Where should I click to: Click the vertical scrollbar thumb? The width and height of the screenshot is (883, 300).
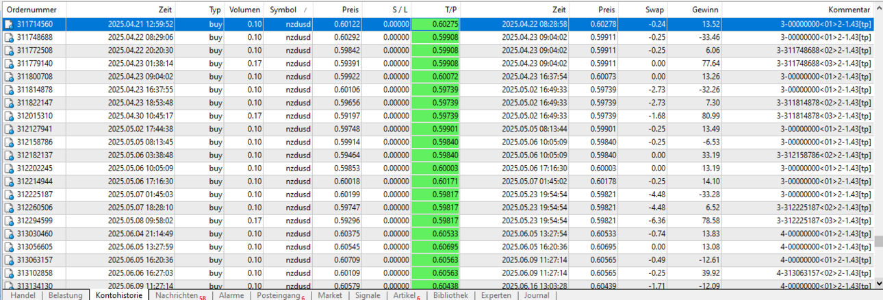[878, 241]
